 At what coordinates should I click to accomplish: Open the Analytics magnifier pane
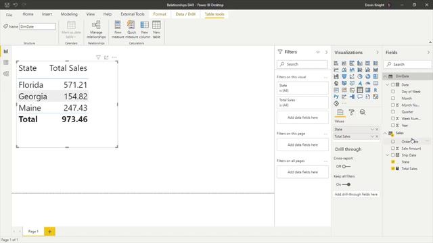pos(363,112)
